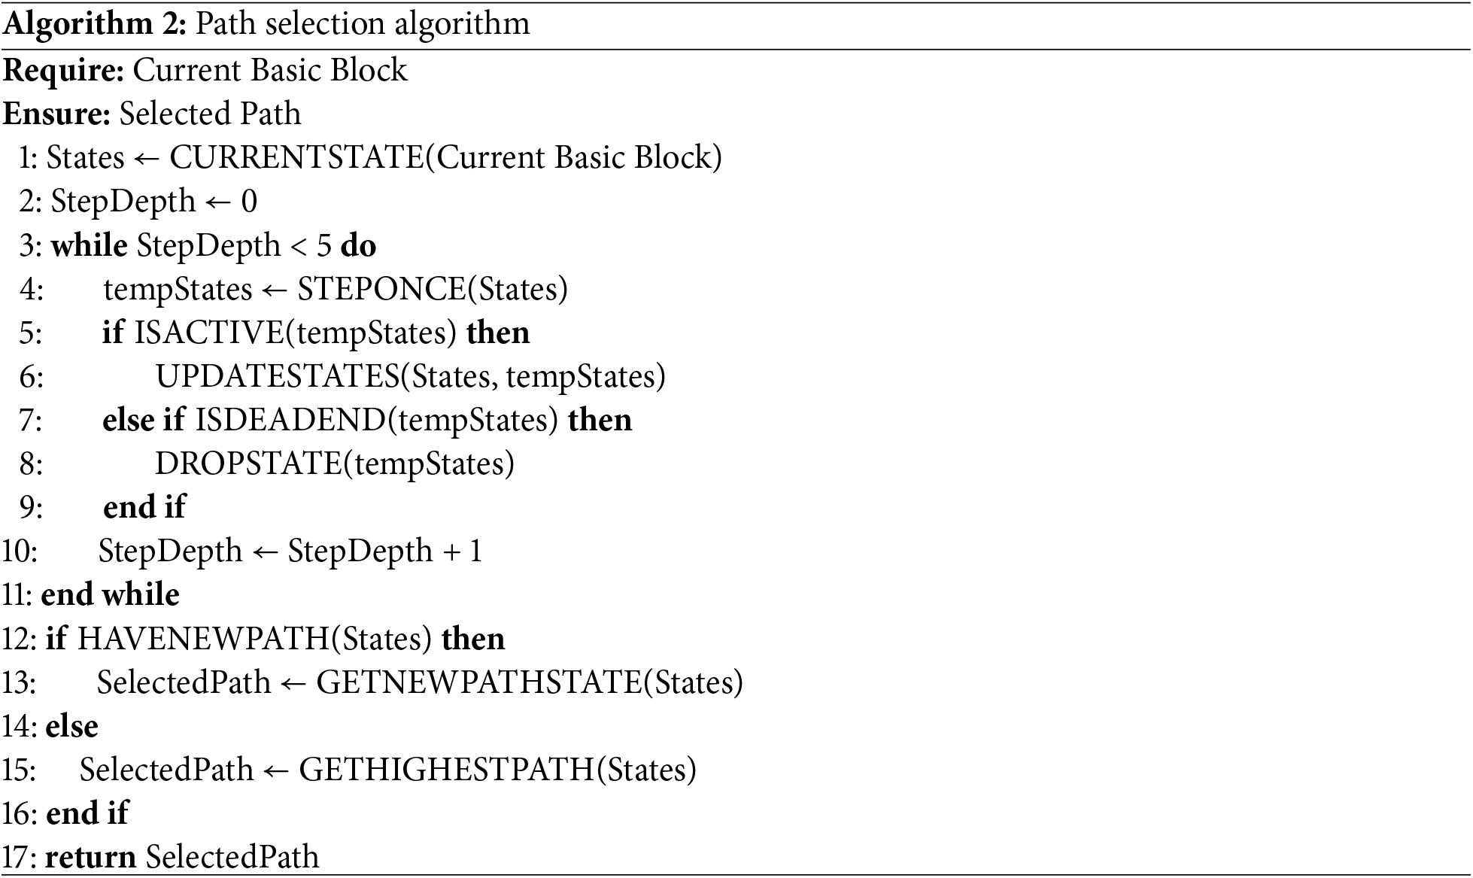The height and width of the screenshot is (878, 1473).
Task: Click the "Require:" keyword
Action: [64, 70]
